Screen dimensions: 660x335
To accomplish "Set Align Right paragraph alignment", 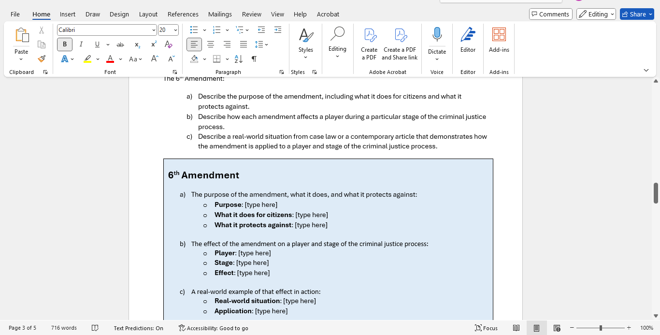I will tap(227, 44).
